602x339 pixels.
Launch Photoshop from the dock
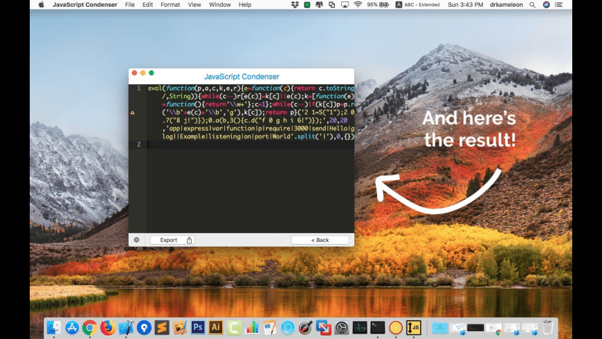coord(198,327)
